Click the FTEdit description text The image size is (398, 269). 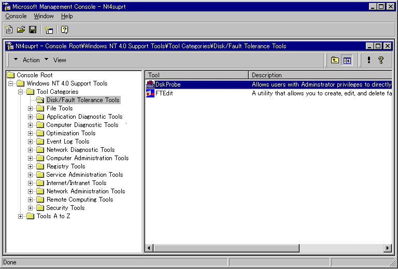(x=322, y=93)
